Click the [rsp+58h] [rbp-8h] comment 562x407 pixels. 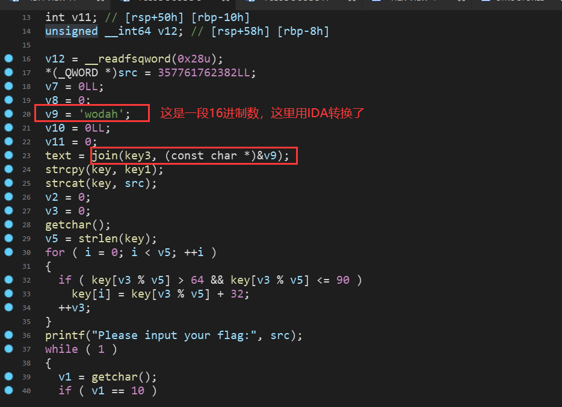260,31
